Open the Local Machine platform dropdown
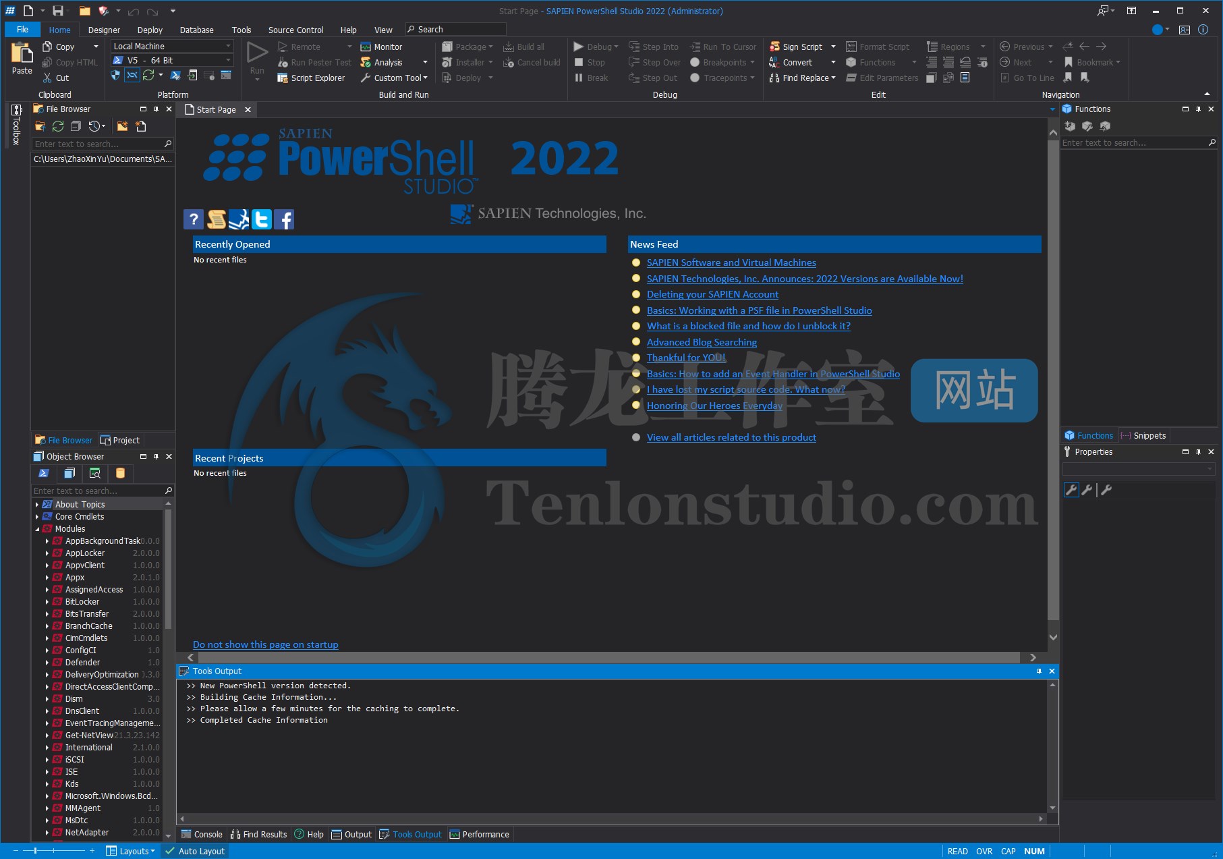Image resolution: width=1223 pixels, height=859 pixels. 172,46
